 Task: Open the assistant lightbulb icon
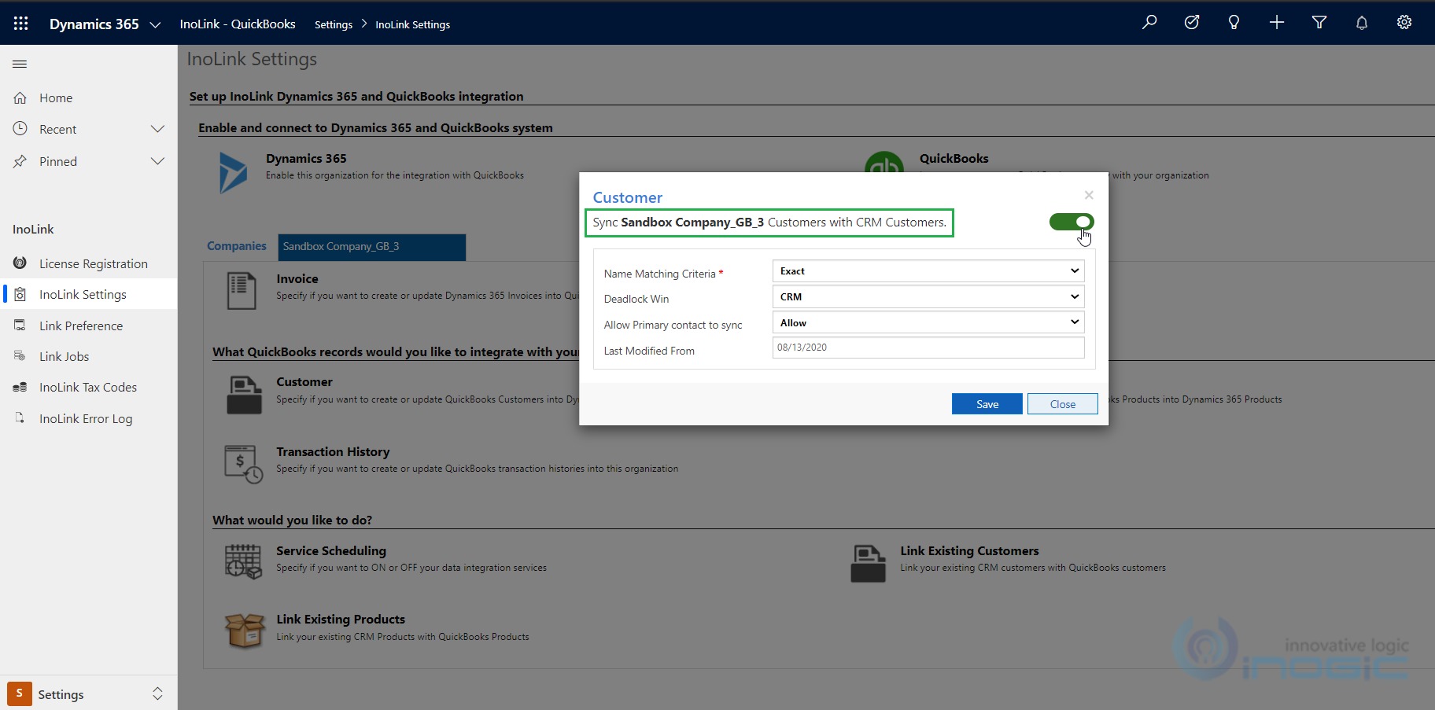pos(1234,23)
